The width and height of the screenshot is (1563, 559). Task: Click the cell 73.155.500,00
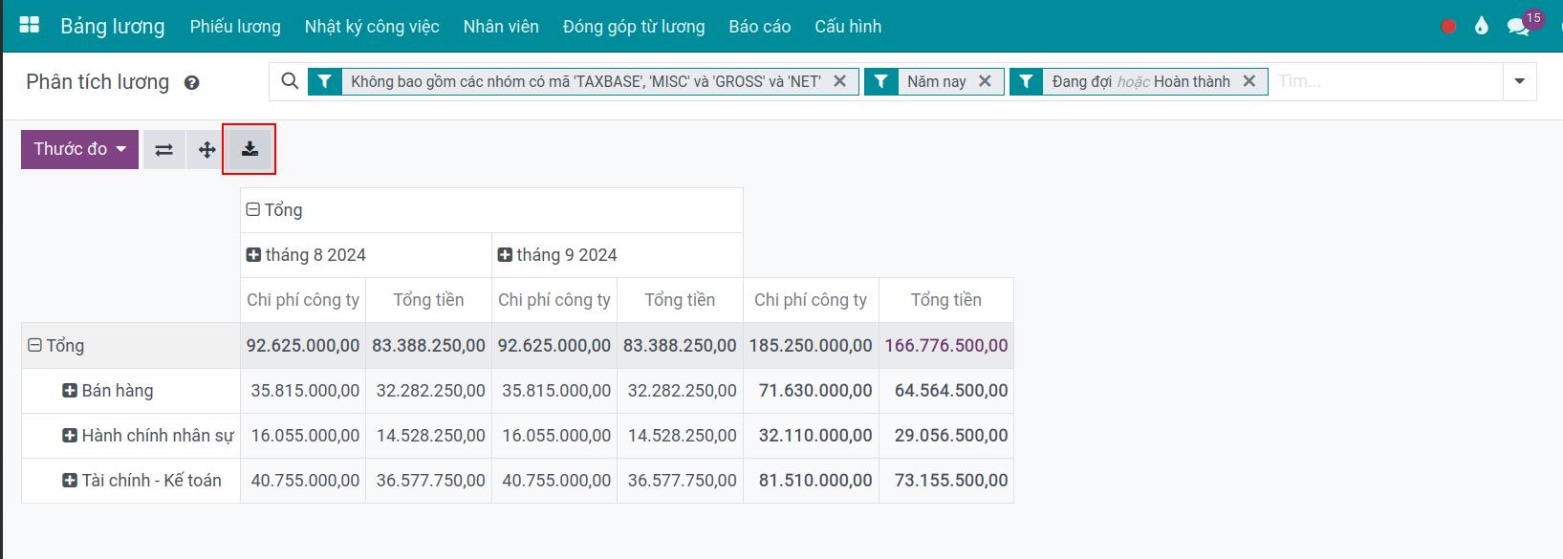coord(946,481)
